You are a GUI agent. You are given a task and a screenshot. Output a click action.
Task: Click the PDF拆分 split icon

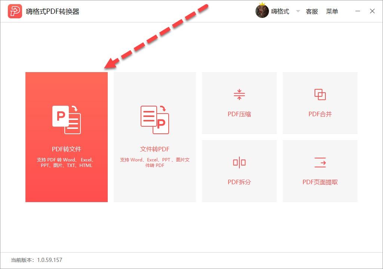click(x=239, y=163)
